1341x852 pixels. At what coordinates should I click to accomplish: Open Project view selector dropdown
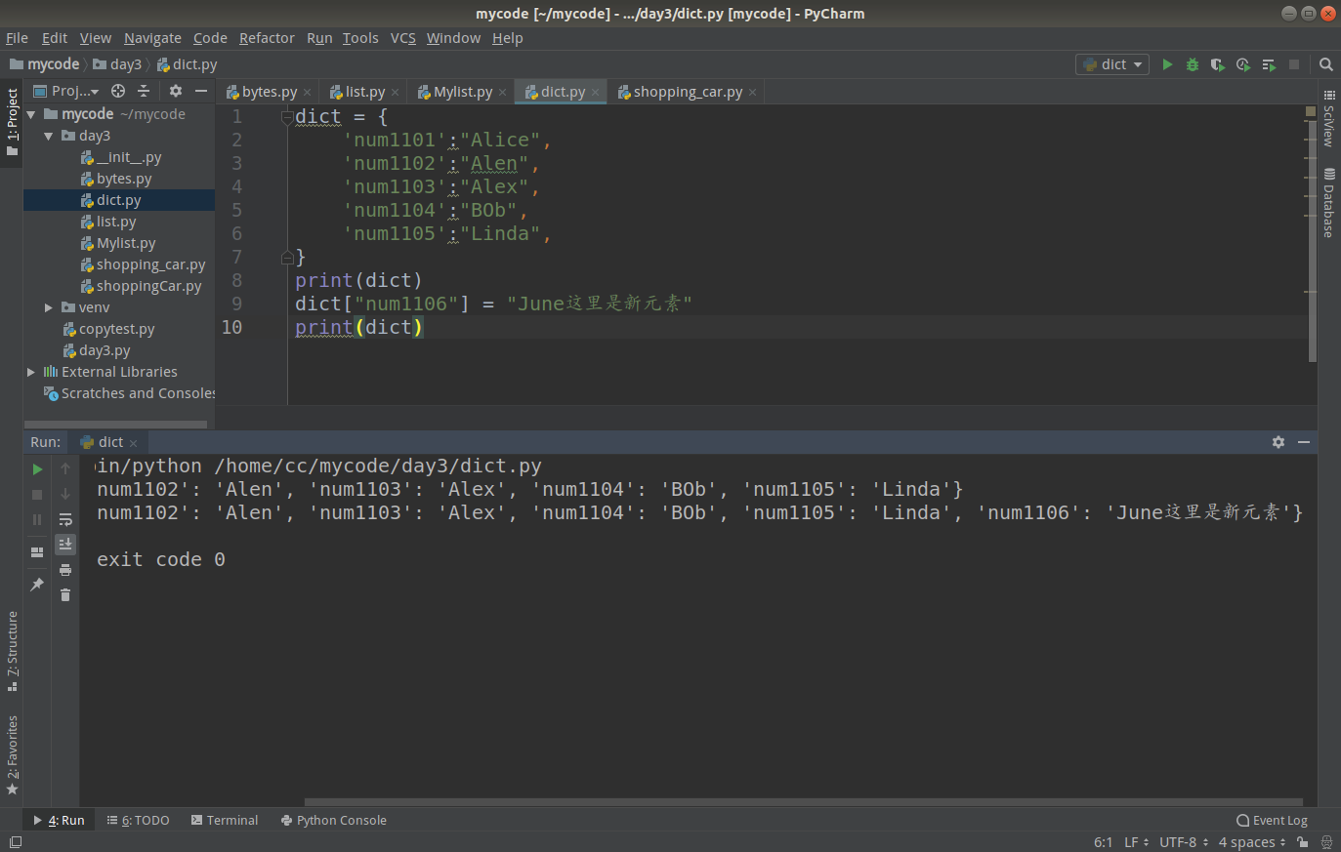click(x=66, y=91)
